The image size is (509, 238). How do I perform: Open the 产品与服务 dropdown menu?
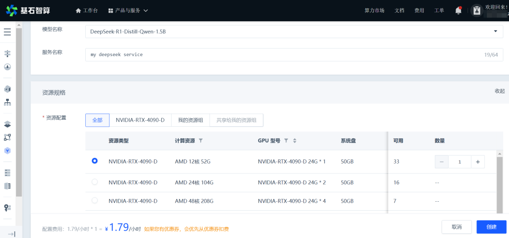click(x=128, y=10)
